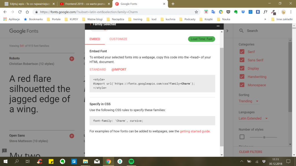Select the STANDARD embed option
Screen dimensions: 296x166
pyautogui.click(x=98, y=69)
